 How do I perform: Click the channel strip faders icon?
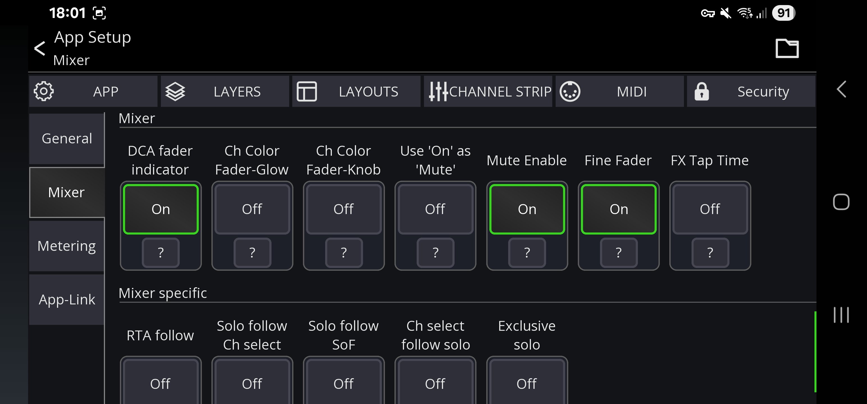click(438, 91)
